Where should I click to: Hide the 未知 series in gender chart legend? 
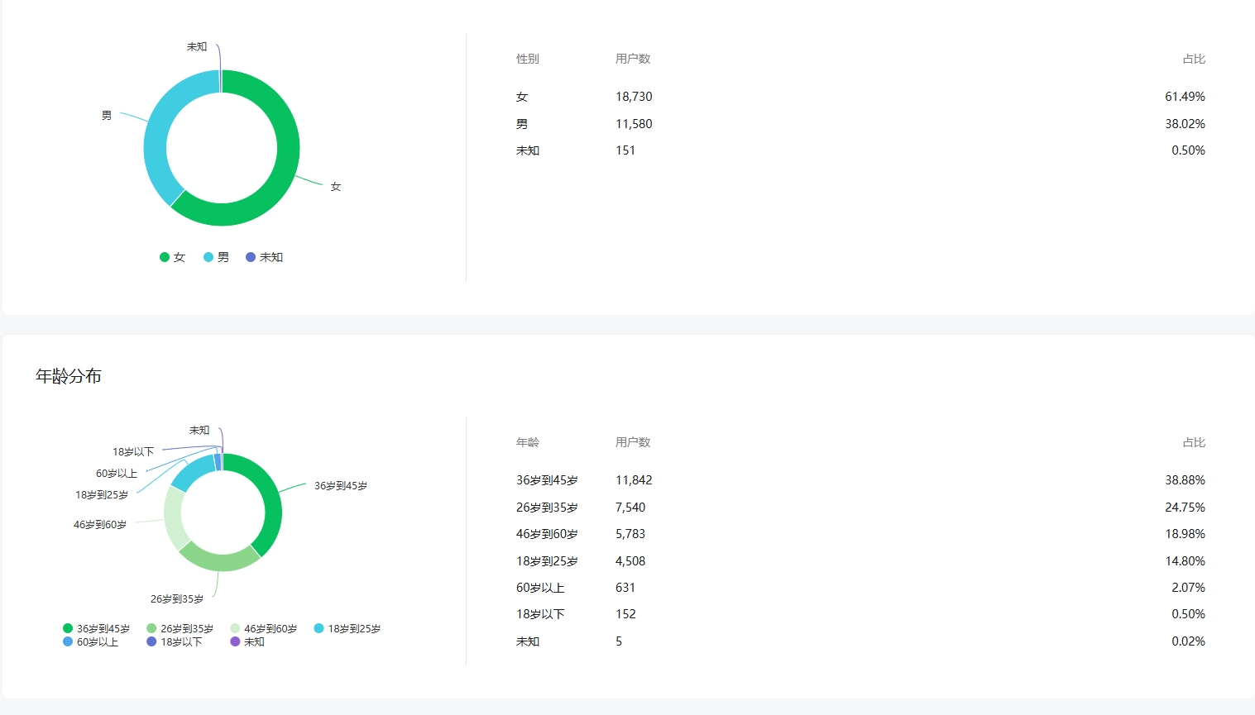tap(265, 257)
